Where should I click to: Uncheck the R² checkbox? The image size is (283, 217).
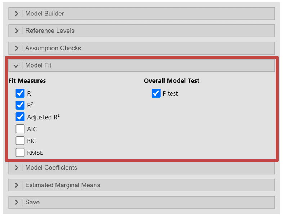tap(20, 105)
